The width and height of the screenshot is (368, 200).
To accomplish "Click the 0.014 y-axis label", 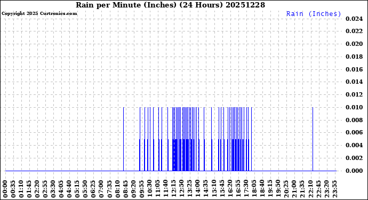I will click(354, 82).
